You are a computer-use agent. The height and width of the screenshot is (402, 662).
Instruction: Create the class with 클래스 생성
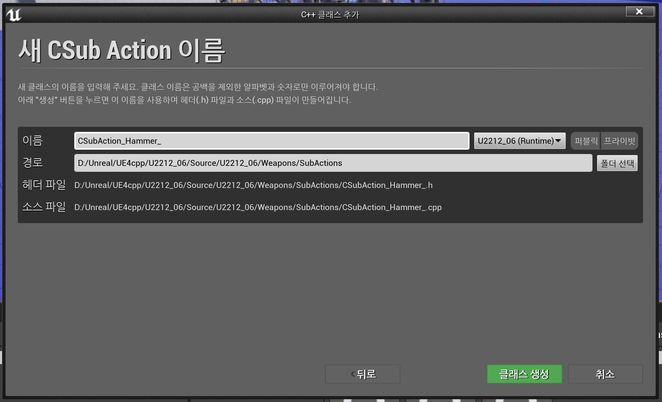point(524,374)
